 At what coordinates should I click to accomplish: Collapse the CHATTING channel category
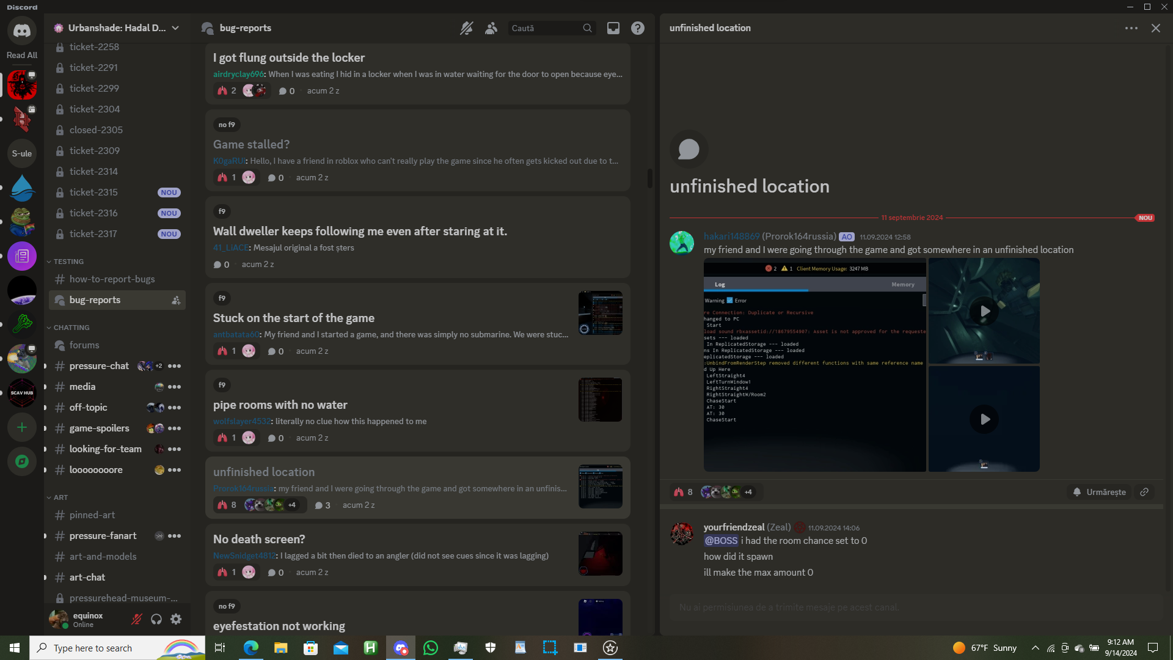tap(71, 328)
